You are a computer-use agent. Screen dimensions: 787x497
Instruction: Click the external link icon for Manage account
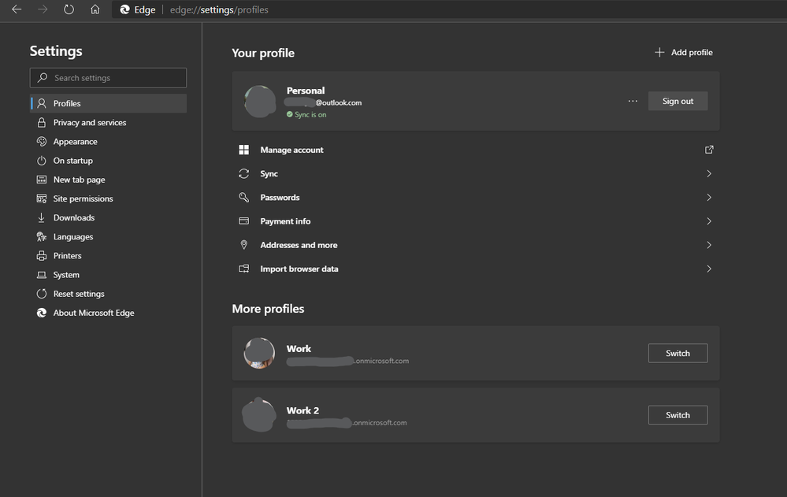pyautogui.click(x=709, y=150)
